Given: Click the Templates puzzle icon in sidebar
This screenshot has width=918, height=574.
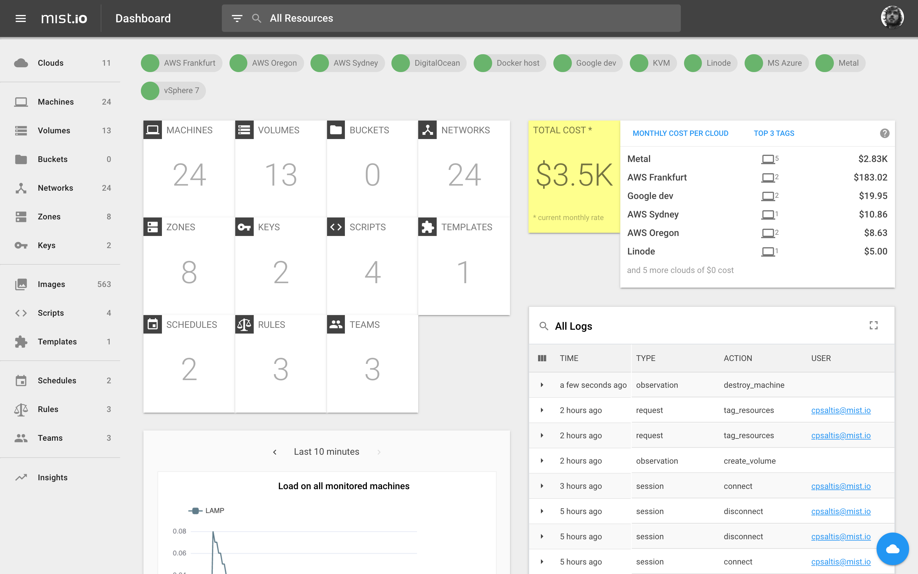Looking at the screenshot, I should [x=21, y=342].
